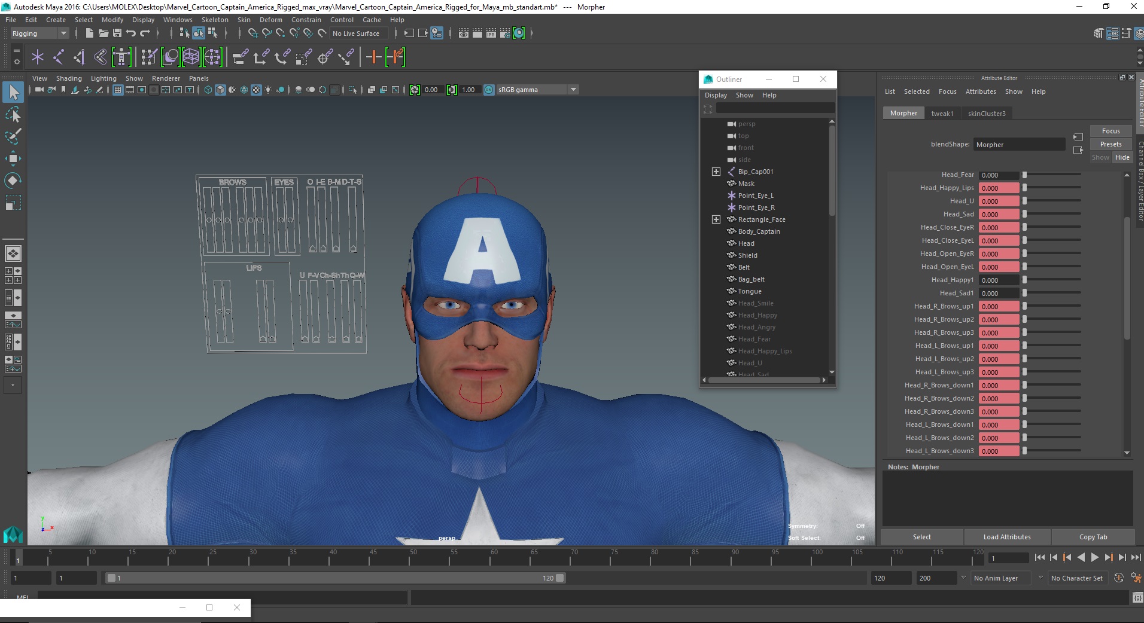The image size is (1144, 623).
Task: Open the viewport Shading menu
Action: (x=69, y=78)
